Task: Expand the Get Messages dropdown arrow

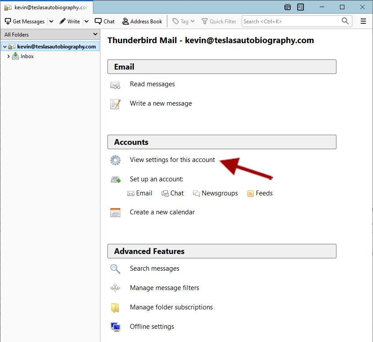Action: pos(51,22)
